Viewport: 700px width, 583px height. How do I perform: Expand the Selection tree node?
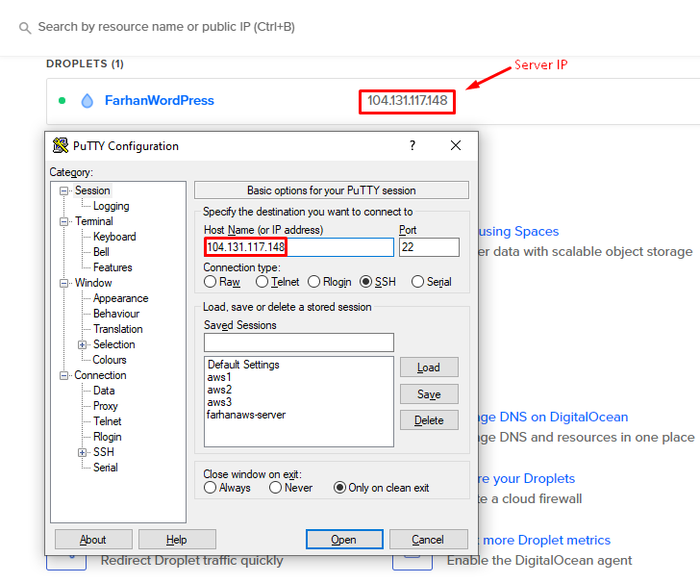click(82, 344)
